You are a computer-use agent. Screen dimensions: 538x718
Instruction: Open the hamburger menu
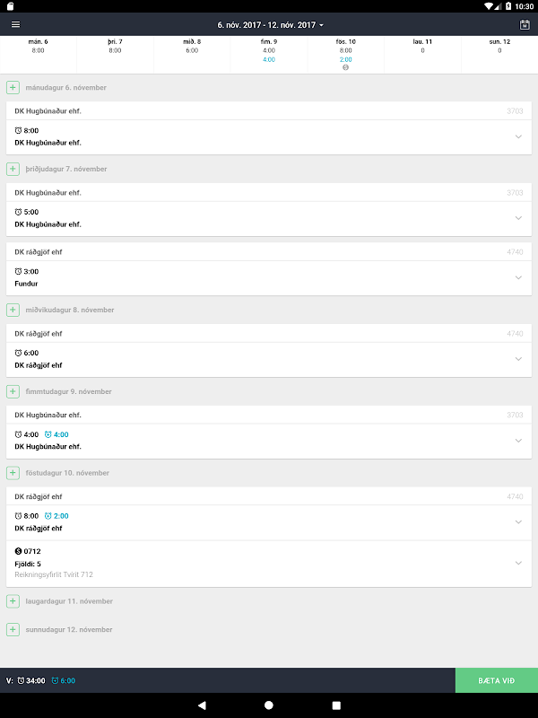point(15,24)
